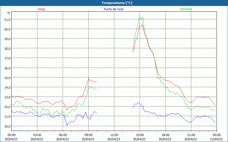Click the 21/04/23 date label
This screenshot has width=228, height=142.
coord(216,139)
